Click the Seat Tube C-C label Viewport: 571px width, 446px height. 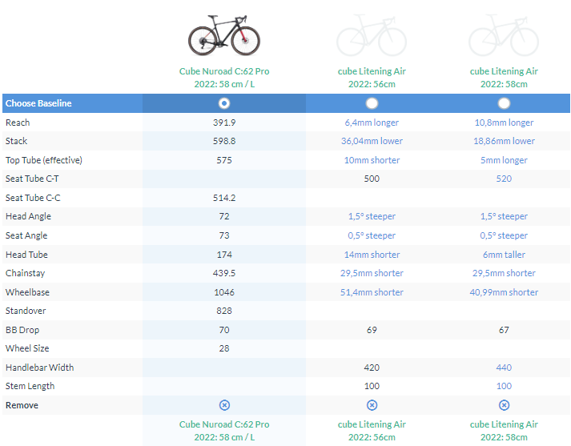pyautogui.click(x=33, y=198)
